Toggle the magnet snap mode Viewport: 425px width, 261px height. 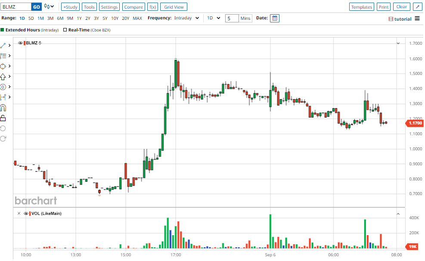(x=3, y=108)
